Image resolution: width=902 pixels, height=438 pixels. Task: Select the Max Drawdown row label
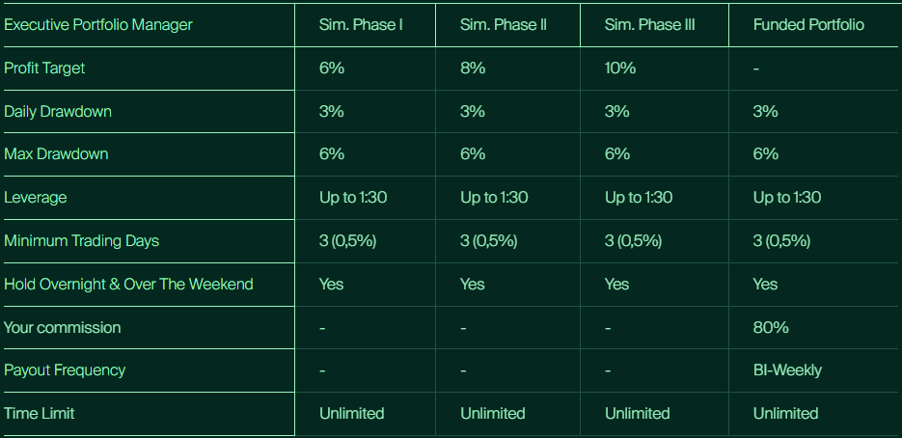[56, 153]
